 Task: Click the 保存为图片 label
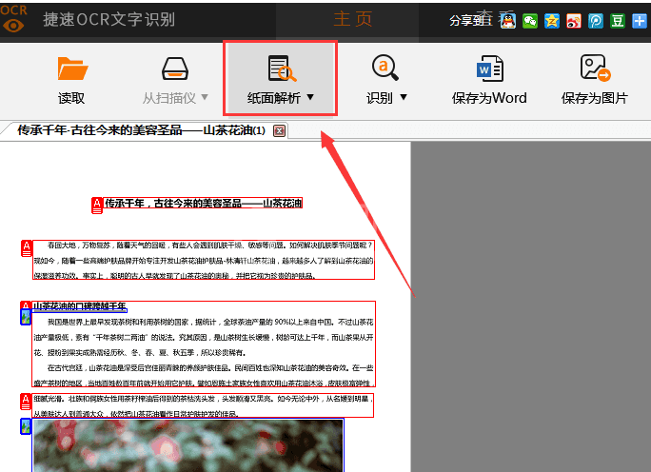(595, 98)
